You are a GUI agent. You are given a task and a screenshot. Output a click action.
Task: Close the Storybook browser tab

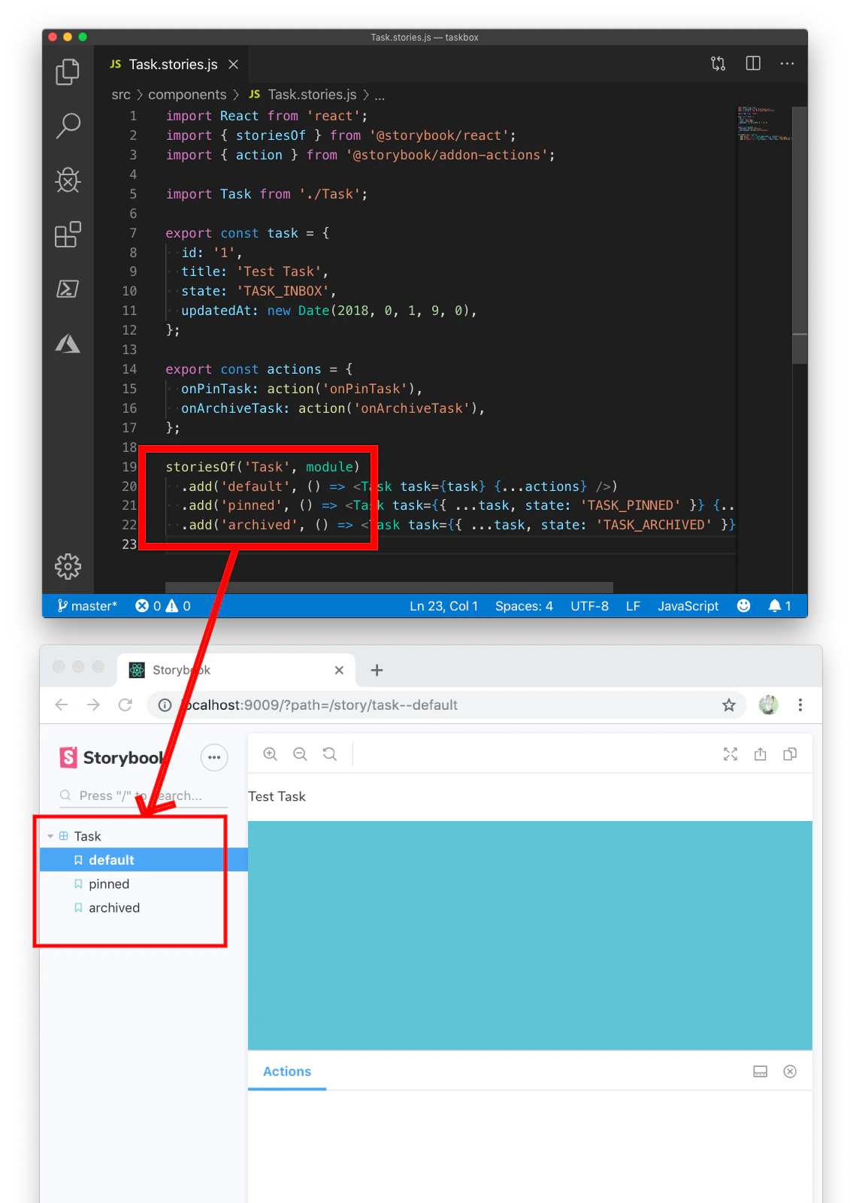[x=339, y=670]
